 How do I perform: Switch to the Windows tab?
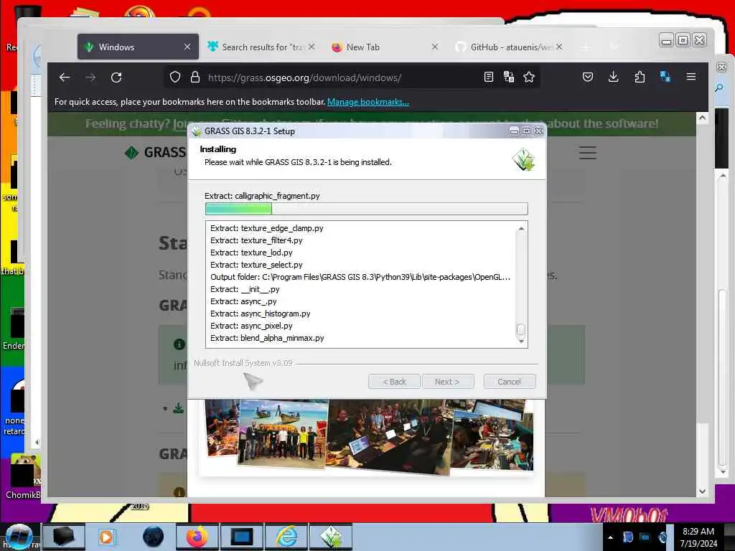(138, 47)
